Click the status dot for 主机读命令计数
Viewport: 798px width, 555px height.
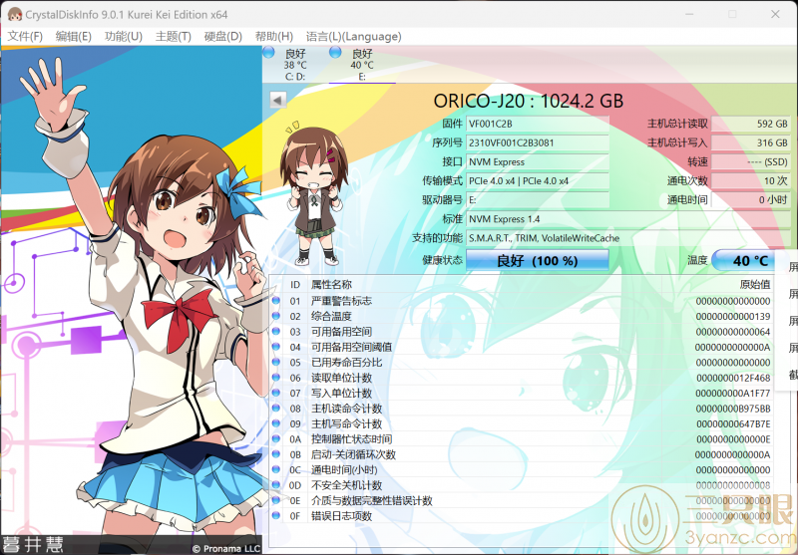276,409
